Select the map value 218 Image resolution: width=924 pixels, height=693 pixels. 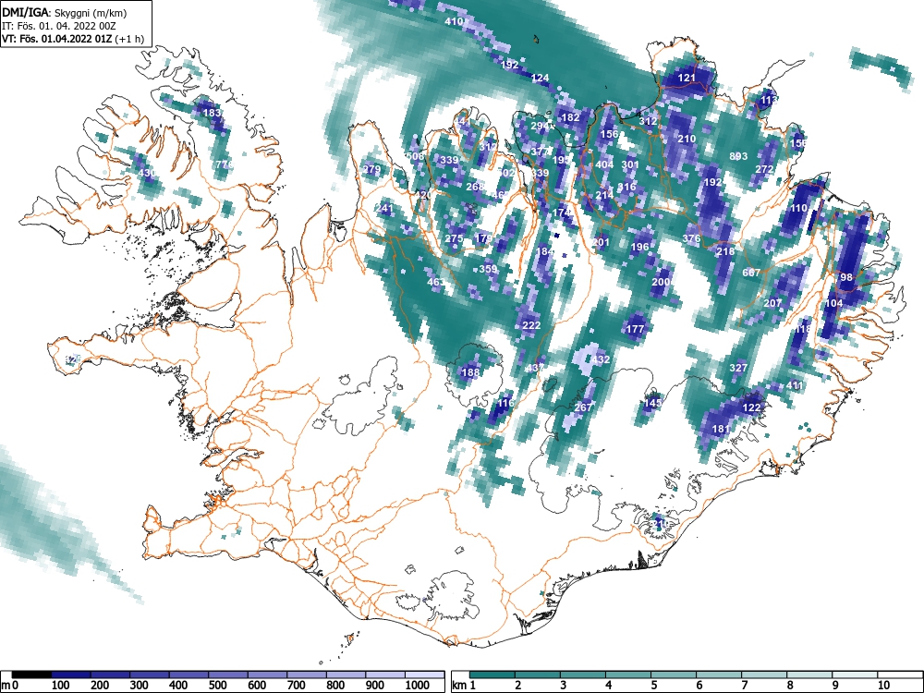[x=725, y=251]
